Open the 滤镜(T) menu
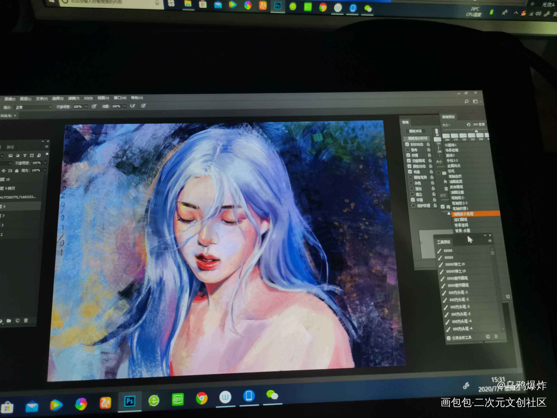This screenshot has width=557, height=418. 74,98
